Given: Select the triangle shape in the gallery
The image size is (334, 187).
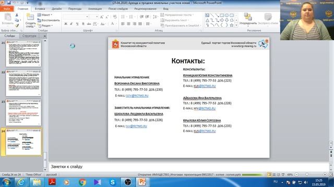Looking at the screenshot, I should point(207,20).
